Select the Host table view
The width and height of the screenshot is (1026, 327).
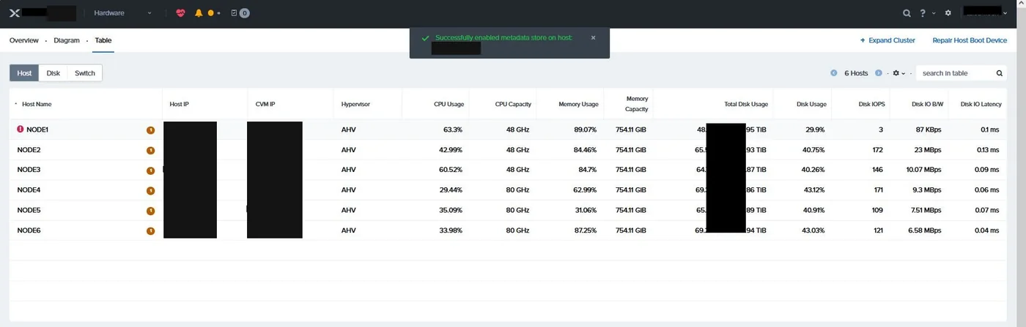click(x=25, y=73)
